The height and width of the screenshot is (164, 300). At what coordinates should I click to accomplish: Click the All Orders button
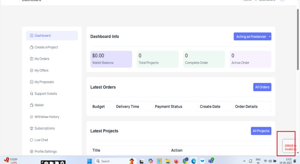[x=262, y=87]
